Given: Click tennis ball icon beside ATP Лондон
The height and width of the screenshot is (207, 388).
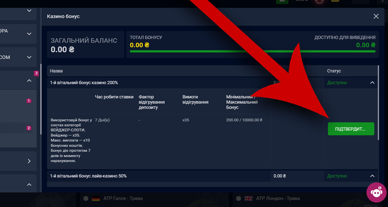Looking at the screenshot, I should click(x=238, y=199).
